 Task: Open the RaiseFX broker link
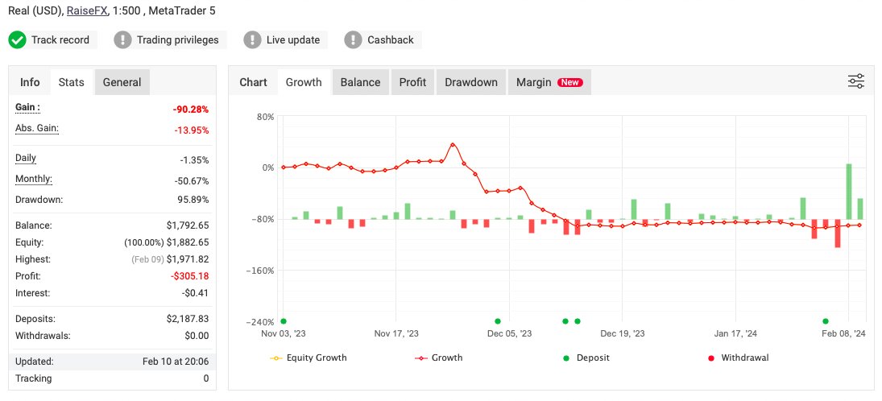click(x=86, y=11)
